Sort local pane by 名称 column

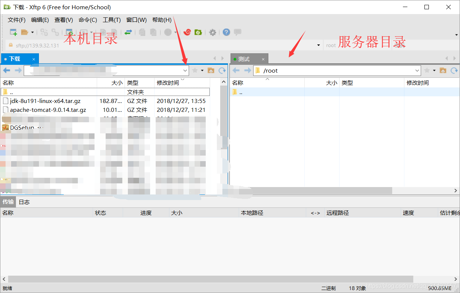(x=49, y=83)
